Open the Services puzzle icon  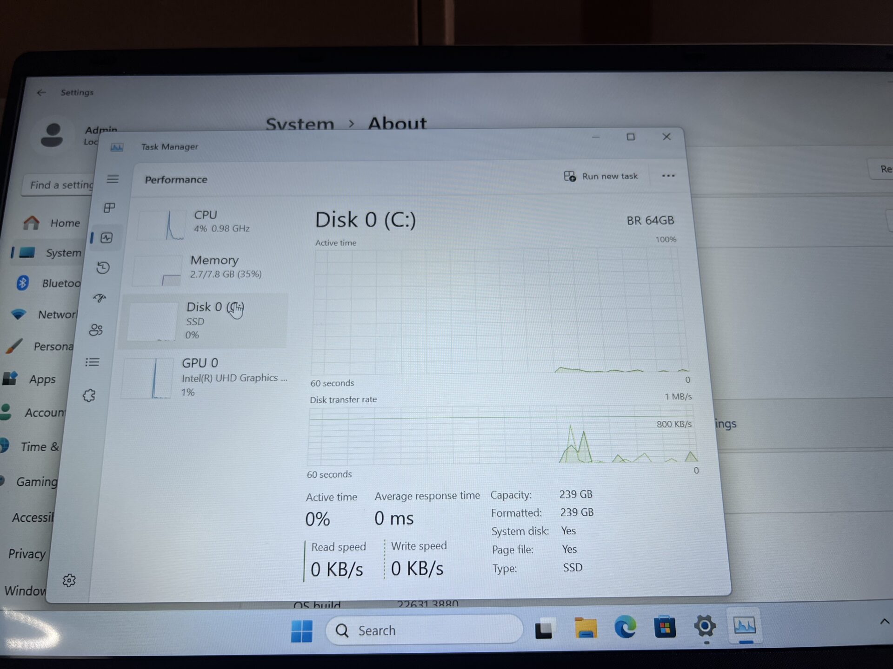pyautogui.click(x=89, y=395)
